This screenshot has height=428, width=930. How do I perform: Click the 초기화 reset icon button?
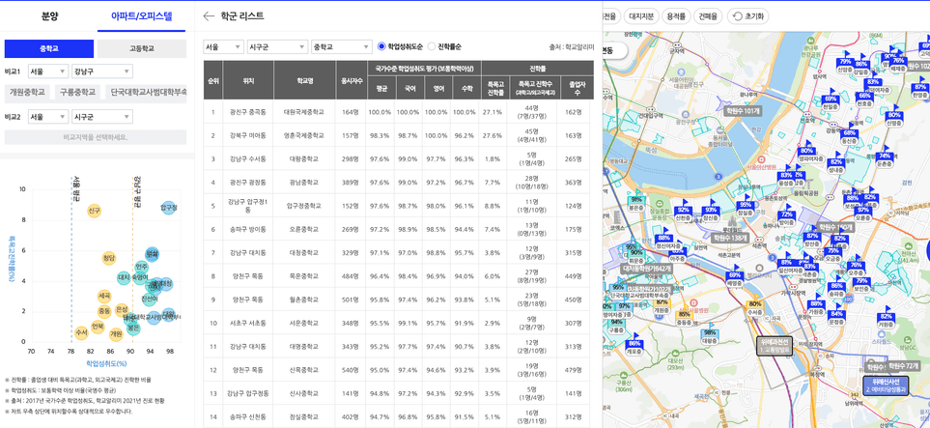coord(748,16)
